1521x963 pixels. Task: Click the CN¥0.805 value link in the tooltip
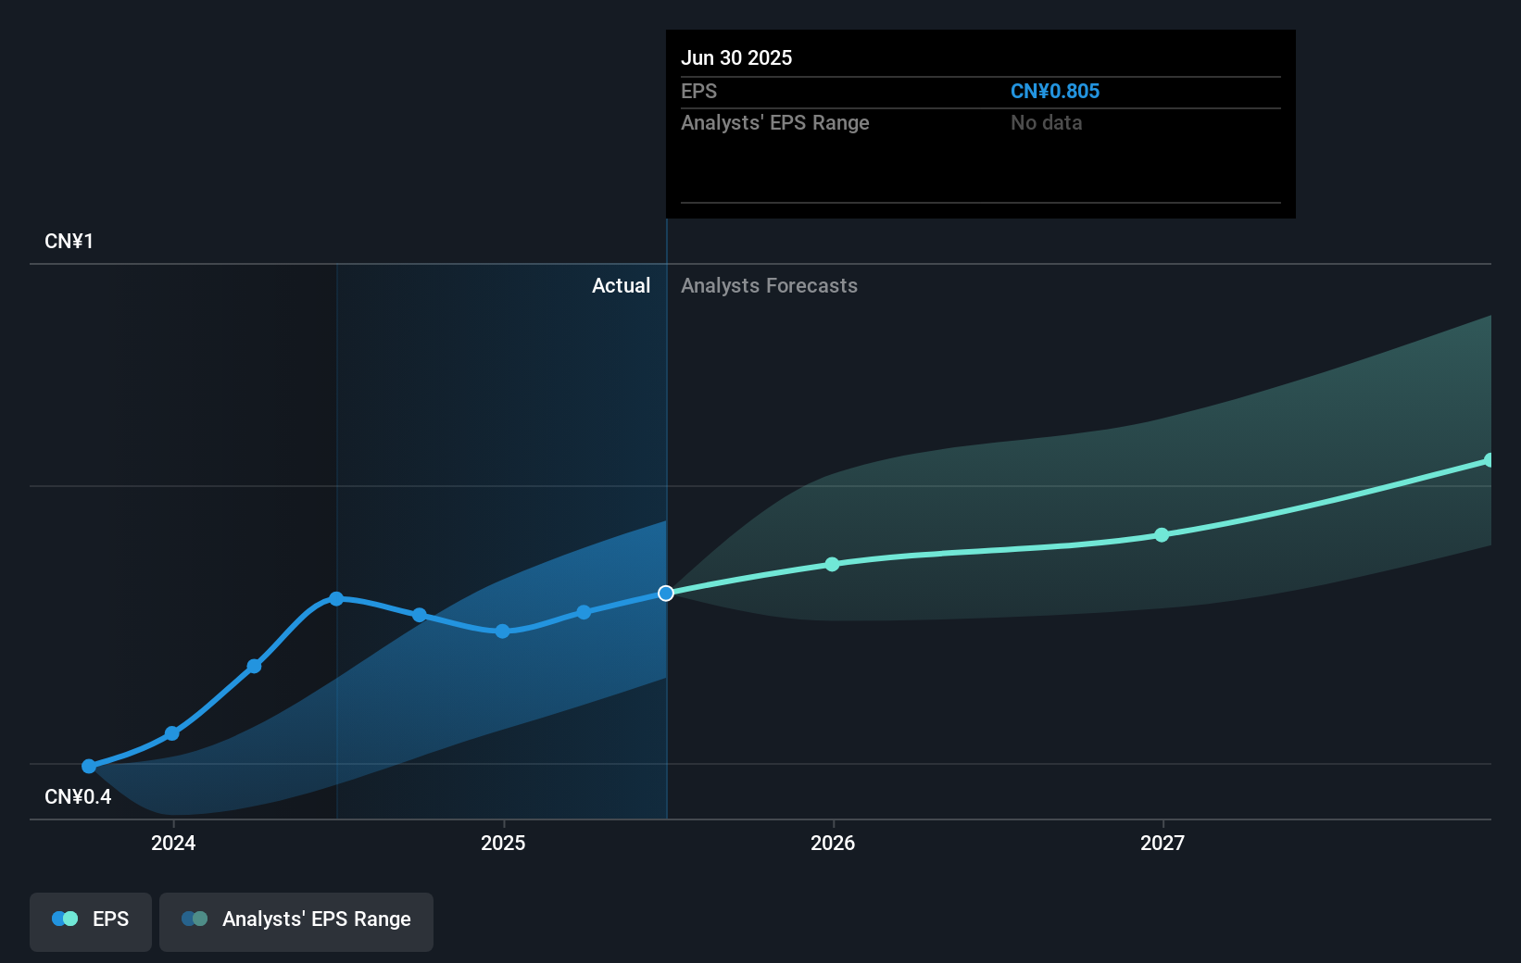(x=1055, y=91)
